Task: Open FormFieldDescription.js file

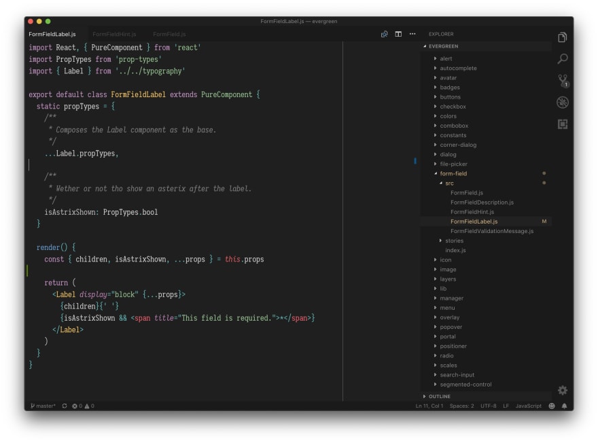Action: click(x=487, y=202)
